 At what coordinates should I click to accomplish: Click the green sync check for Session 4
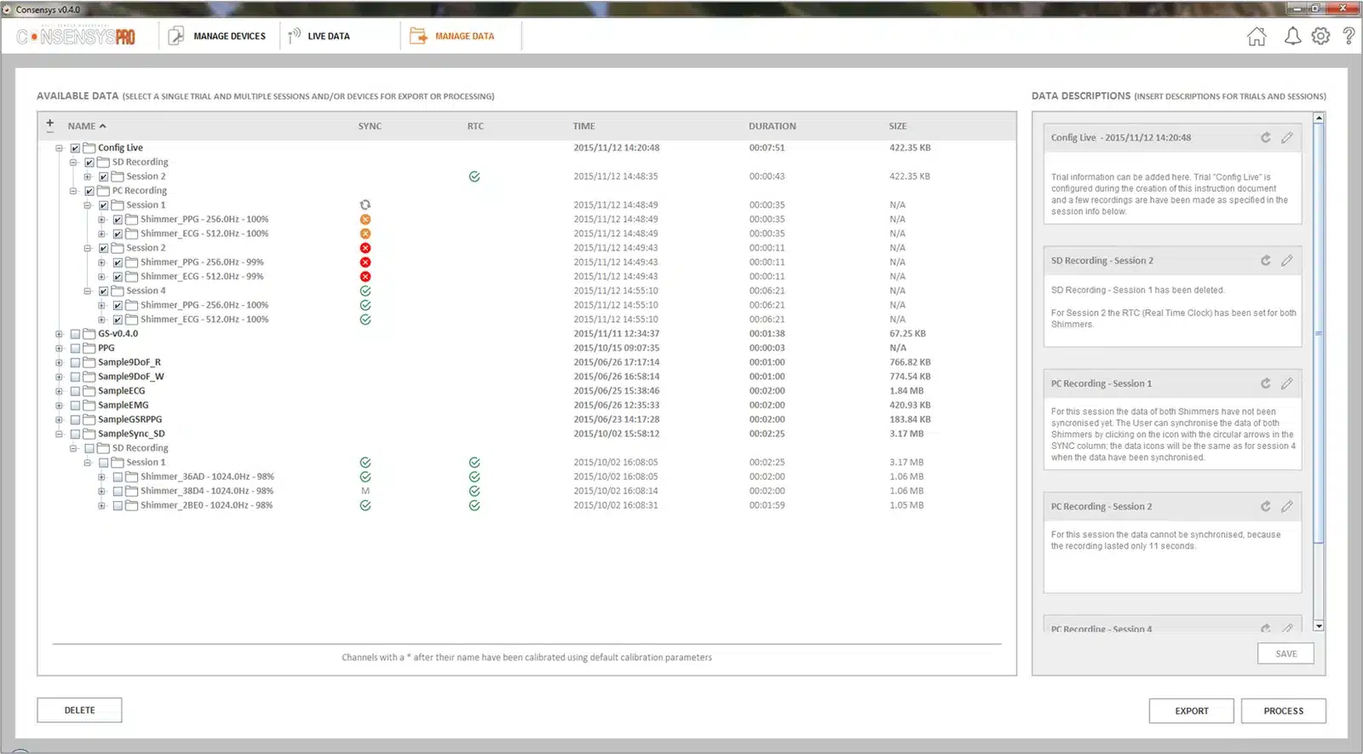pos(365,291)
